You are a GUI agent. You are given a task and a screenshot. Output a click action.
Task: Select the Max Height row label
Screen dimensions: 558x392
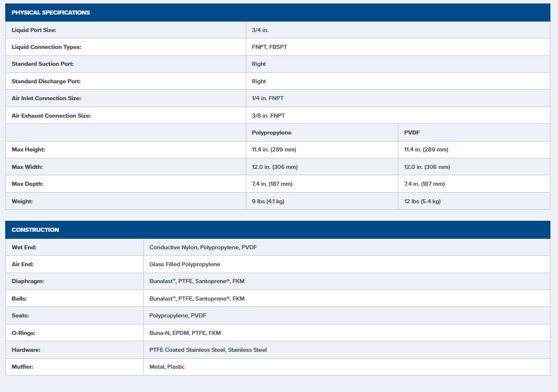(28, 150)
